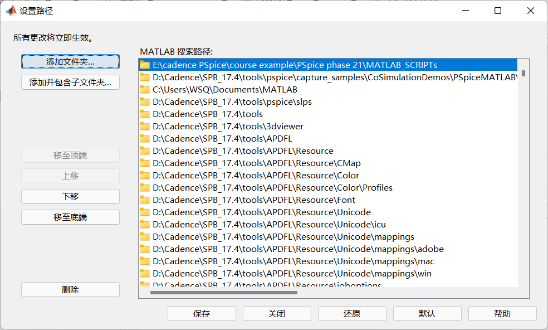Move selected path down with 下移
The height and width of the screenshot is (330, 548).
70,196
